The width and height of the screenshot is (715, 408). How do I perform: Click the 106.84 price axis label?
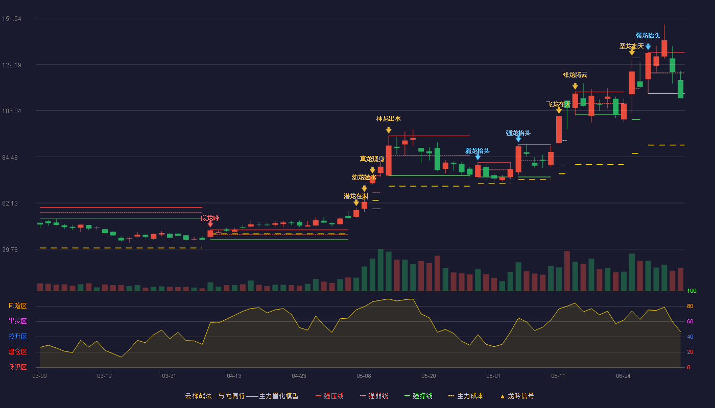click(11, 111)
